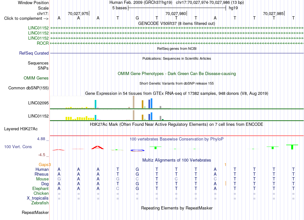Click the LINC02095 GTEx expression label
The image size is (304, 220).
(38, 103)
